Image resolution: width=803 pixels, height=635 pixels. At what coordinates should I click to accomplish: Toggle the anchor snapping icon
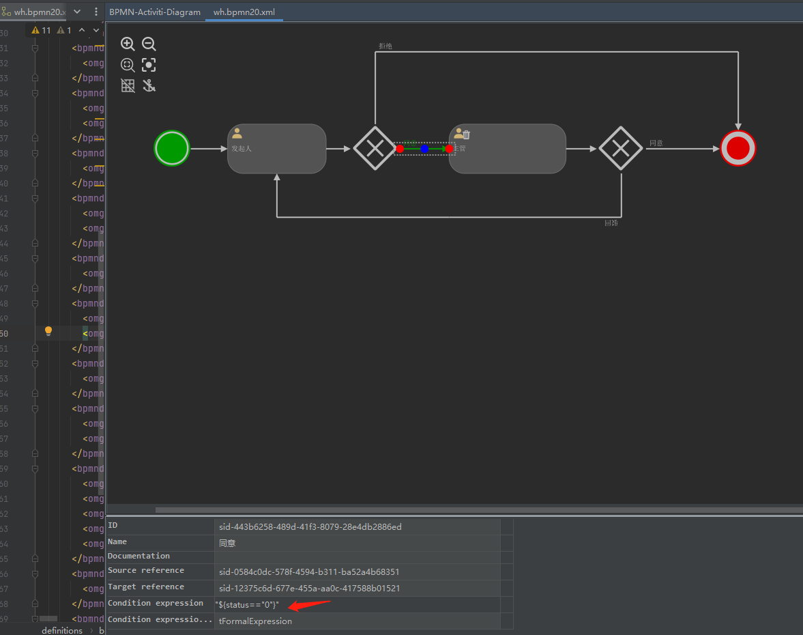pos(149,86)
